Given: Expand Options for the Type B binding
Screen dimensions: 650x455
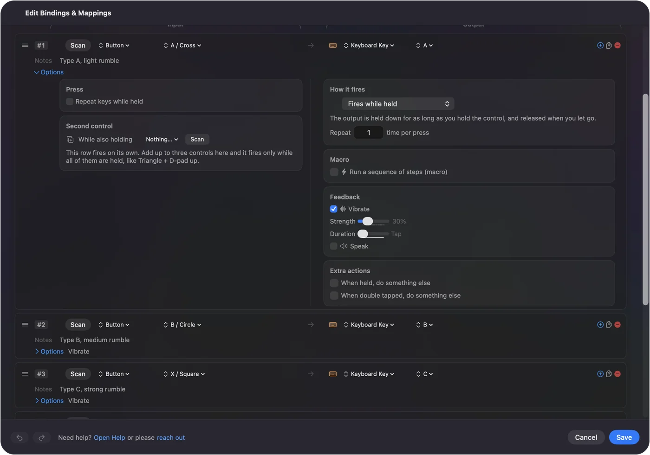Looking at the screenshot, I should [49, 352].
